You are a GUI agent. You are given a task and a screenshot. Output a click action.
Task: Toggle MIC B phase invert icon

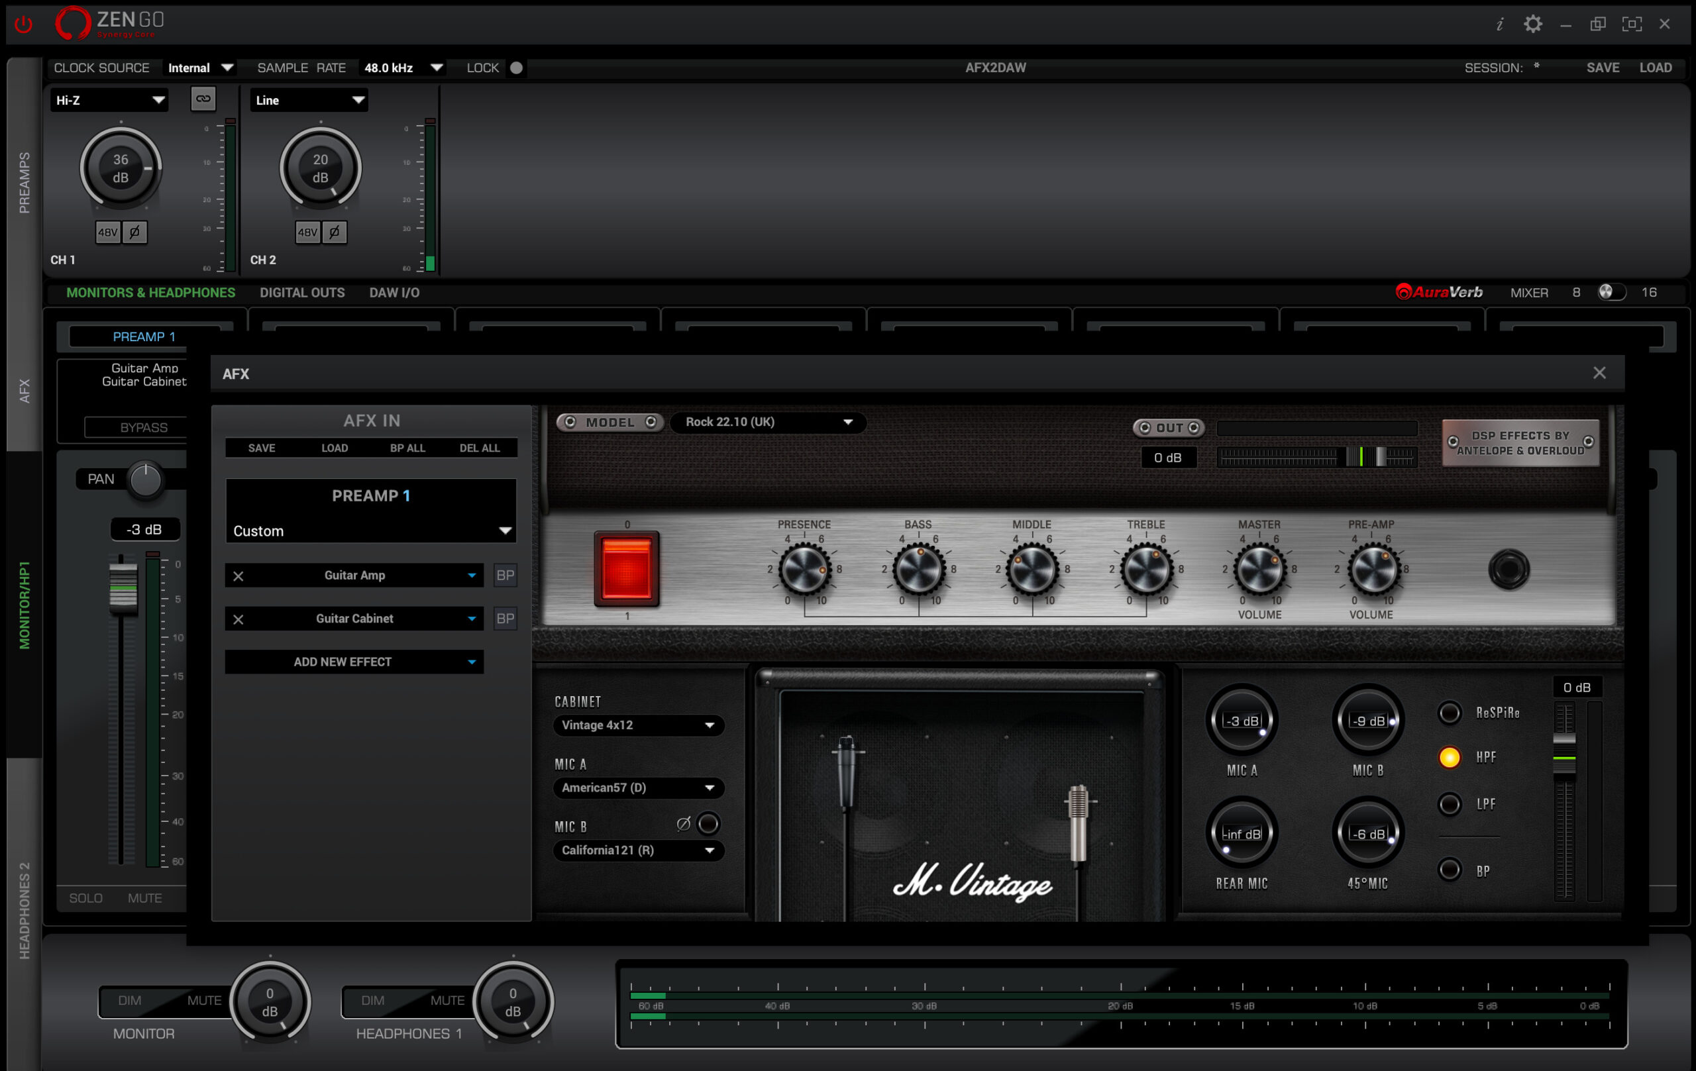[x=682, y=824]
